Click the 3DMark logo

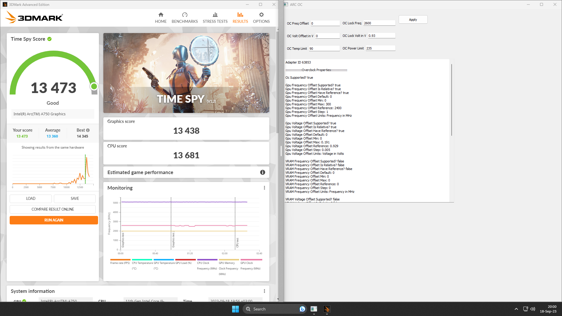tap(34, 18)
